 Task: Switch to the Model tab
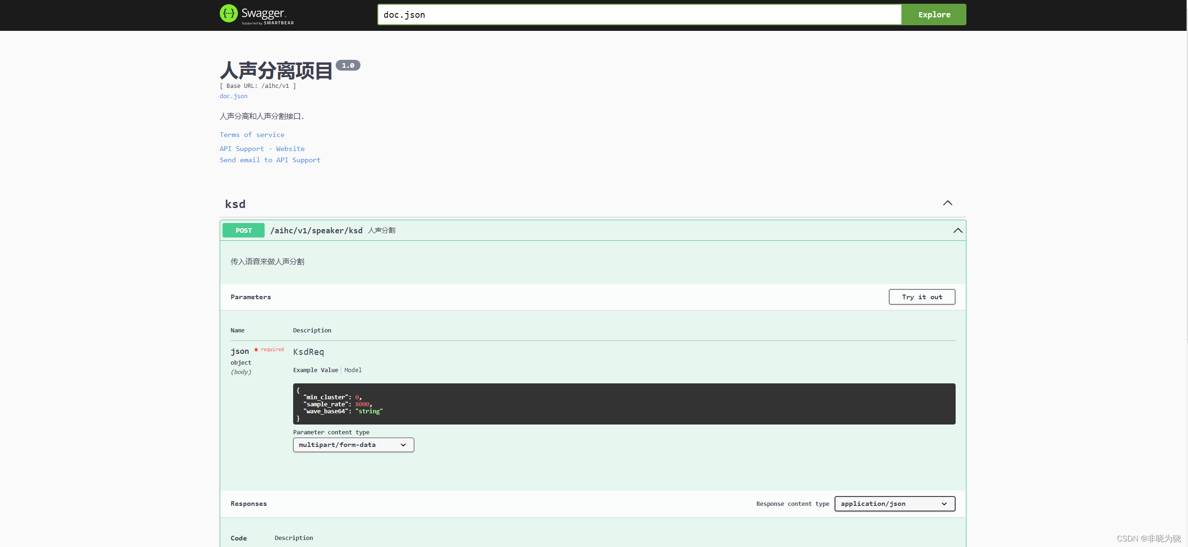point(353,370)
